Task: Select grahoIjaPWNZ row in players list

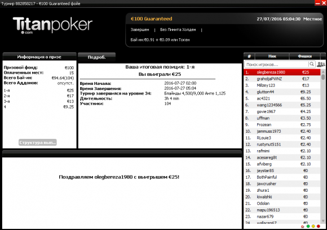Action: point(282,79)
